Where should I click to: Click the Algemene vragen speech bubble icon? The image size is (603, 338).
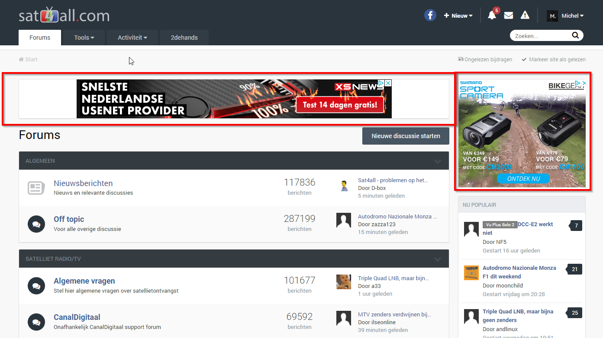[36, 286]
